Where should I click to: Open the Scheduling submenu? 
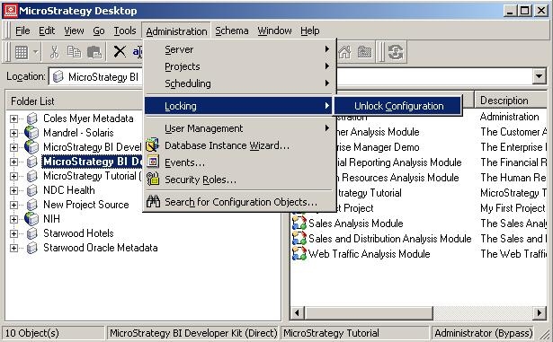(x=238, y=83)
